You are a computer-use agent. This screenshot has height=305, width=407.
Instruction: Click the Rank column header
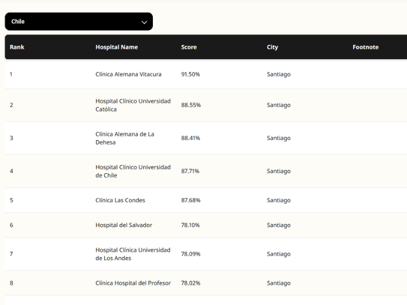[17, 48]
